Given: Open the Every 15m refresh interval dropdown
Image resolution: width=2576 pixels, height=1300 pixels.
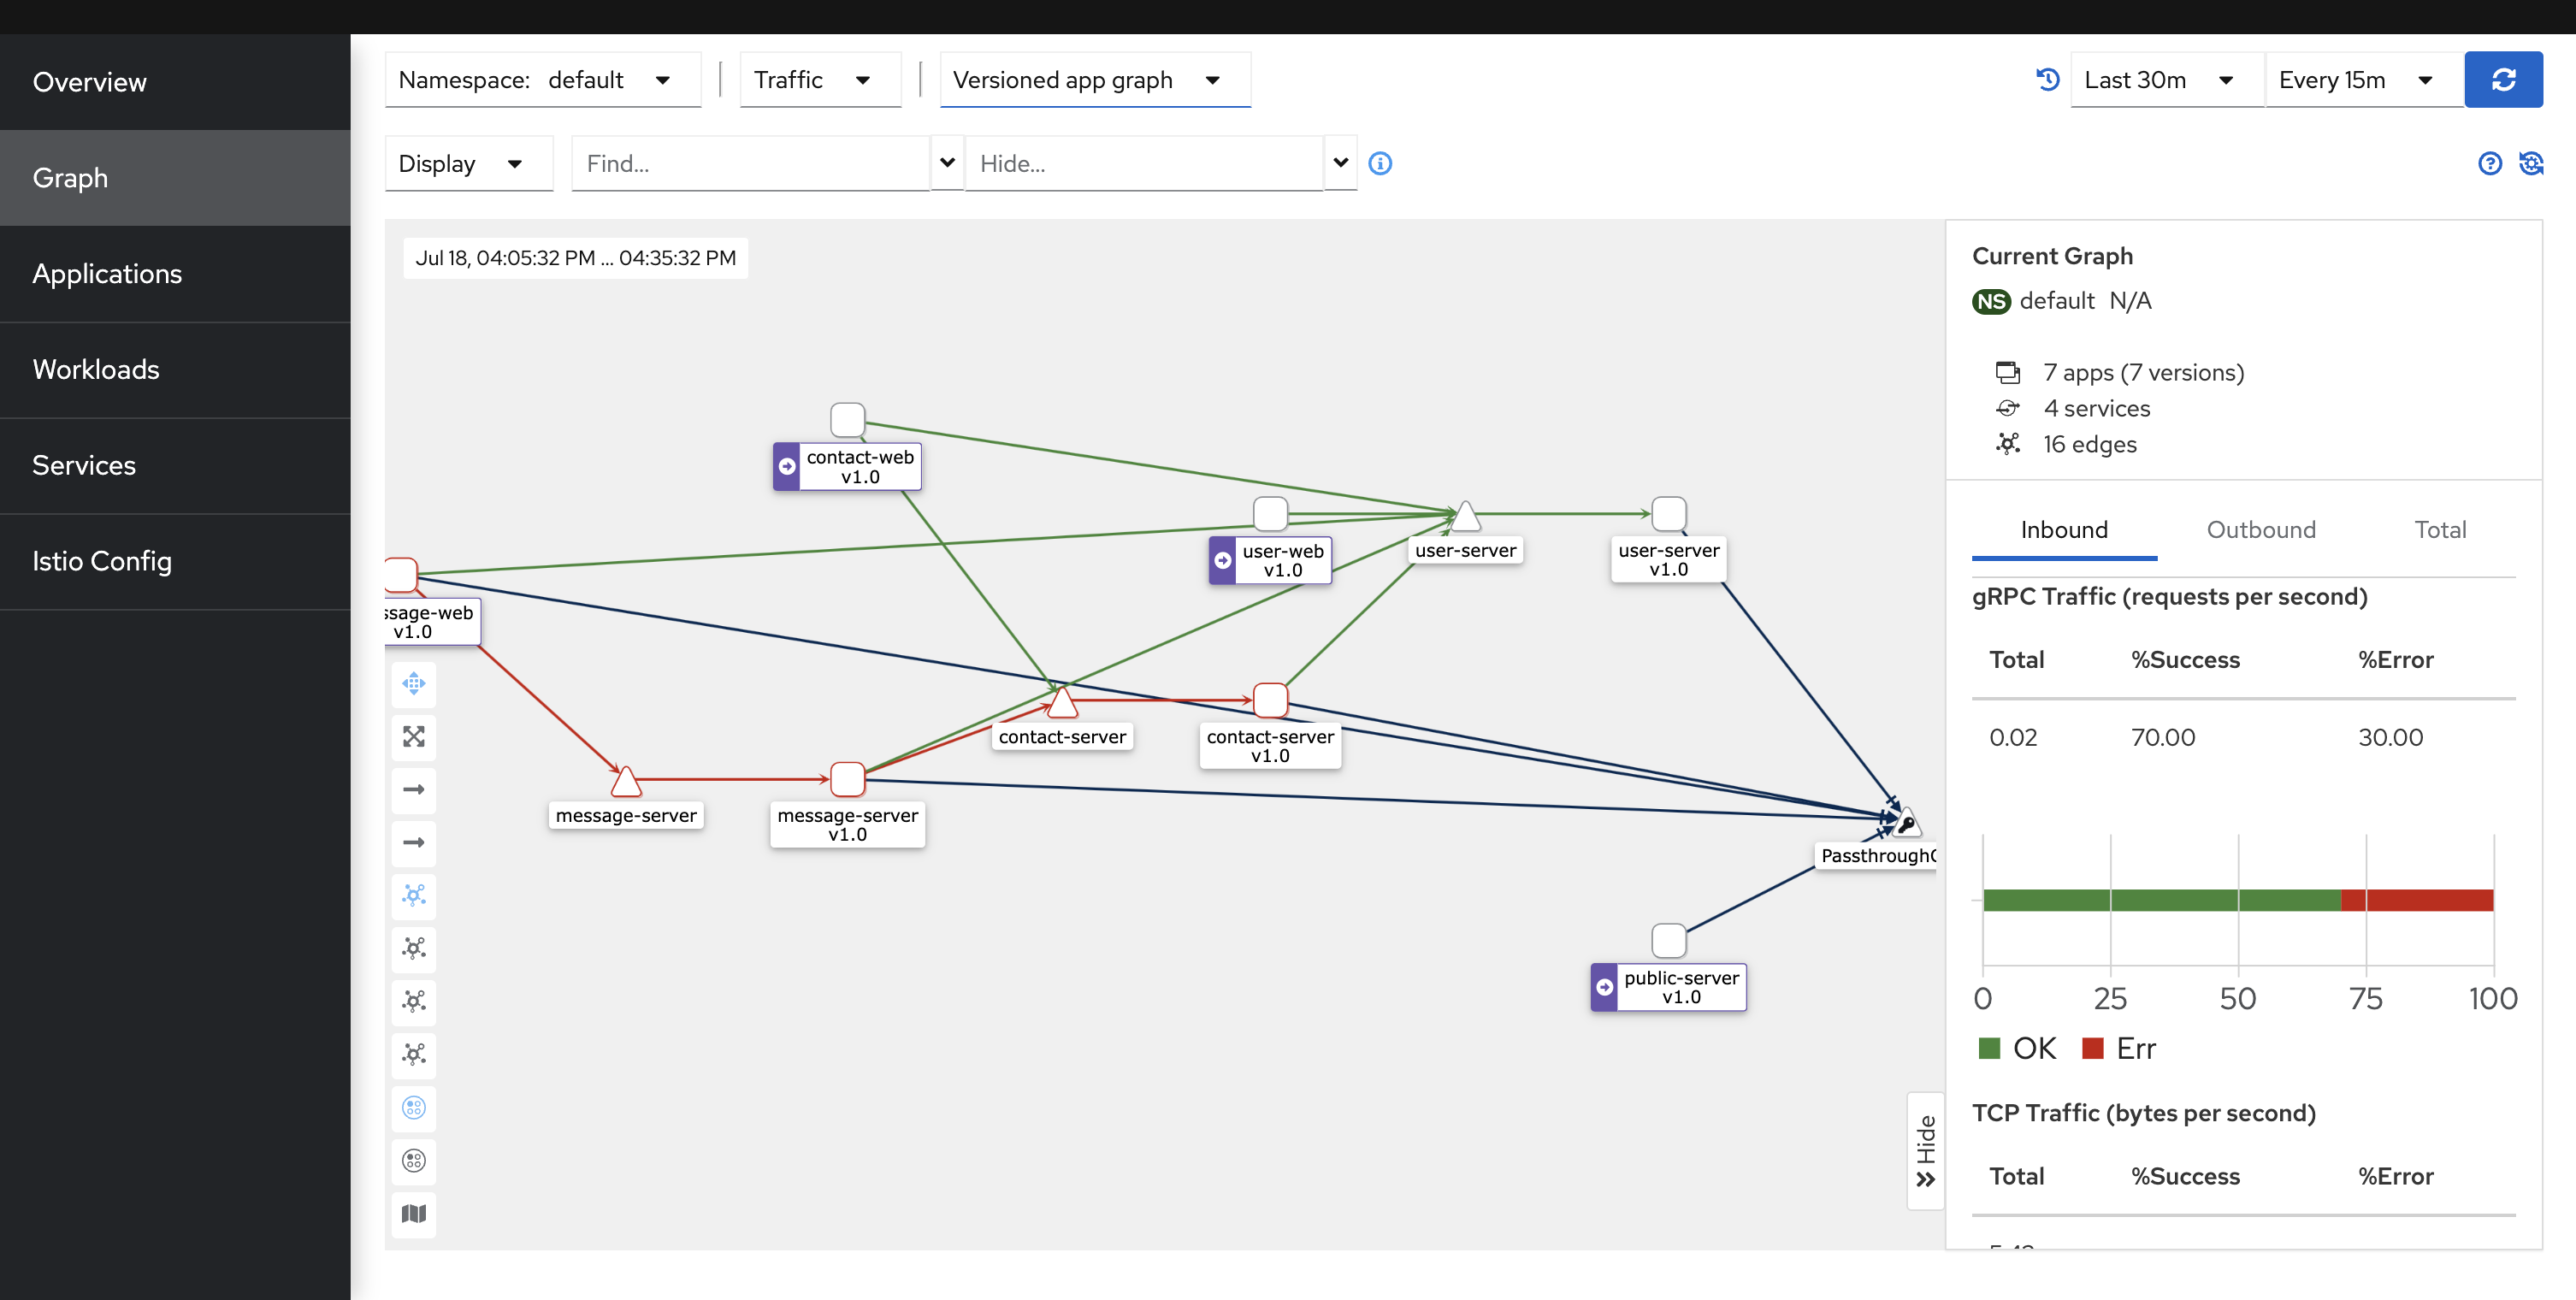Looking at the screenshot, I should pos(2364,80).
